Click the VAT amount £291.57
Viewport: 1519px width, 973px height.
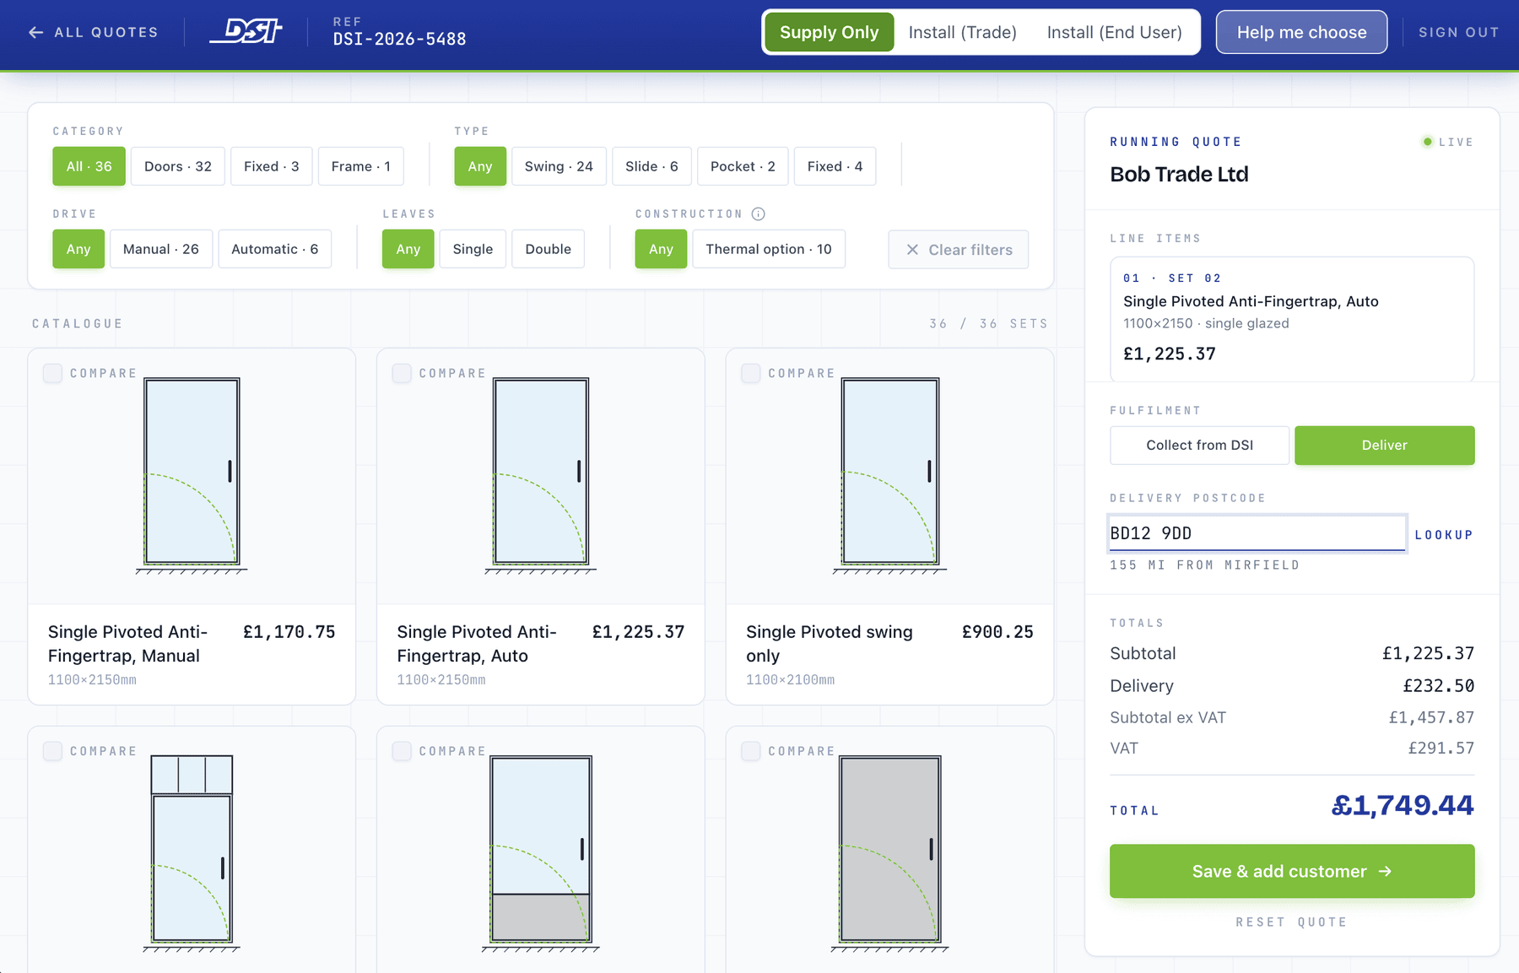click(x=1441, y=749)
